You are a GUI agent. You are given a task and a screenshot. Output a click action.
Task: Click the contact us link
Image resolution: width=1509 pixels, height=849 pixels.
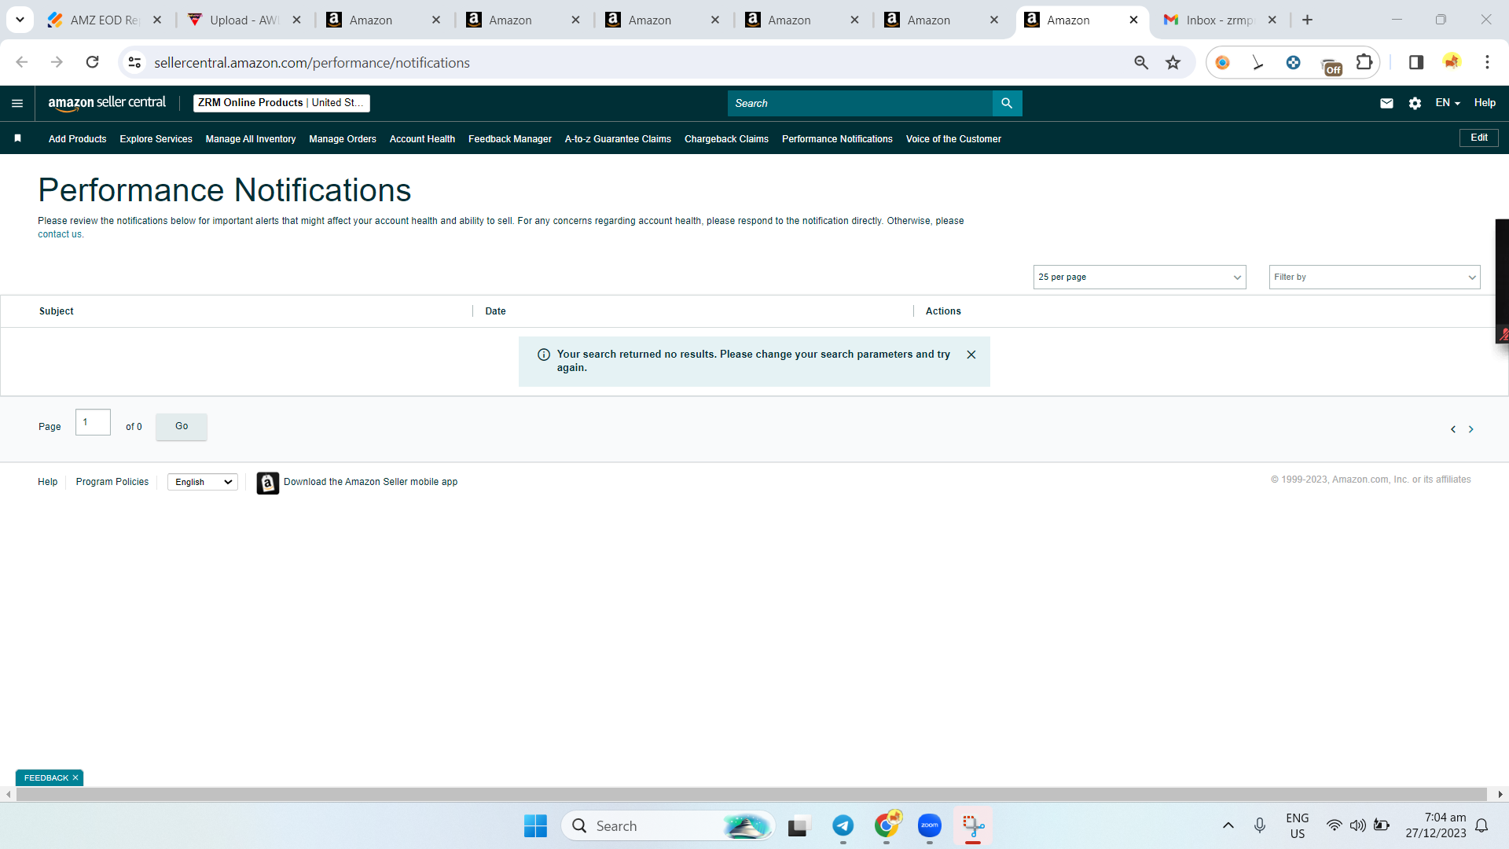60,234
